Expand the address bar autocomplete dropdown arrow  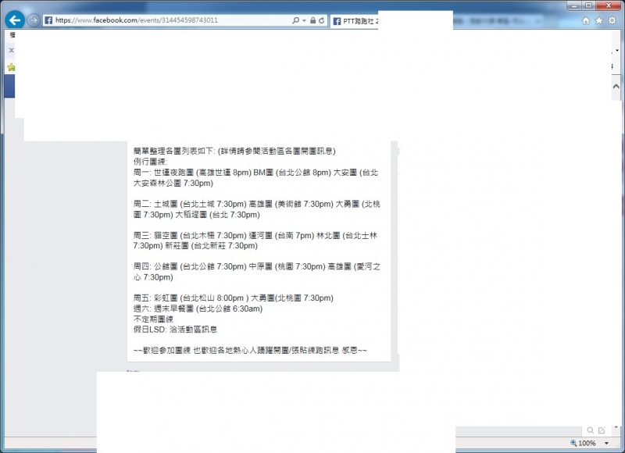(304, 20)
